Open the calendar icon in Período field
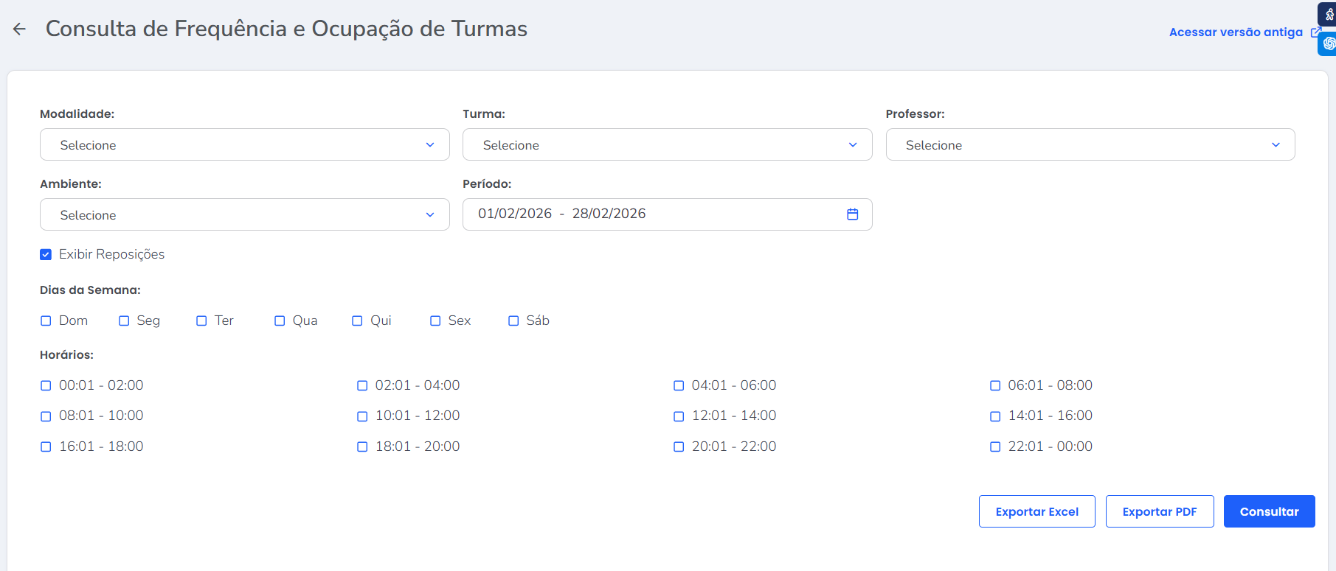 tap(852, 214)
